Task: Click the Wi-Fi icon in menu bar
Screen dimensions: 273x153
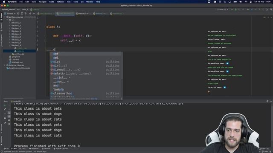Action: coord(246,2)
